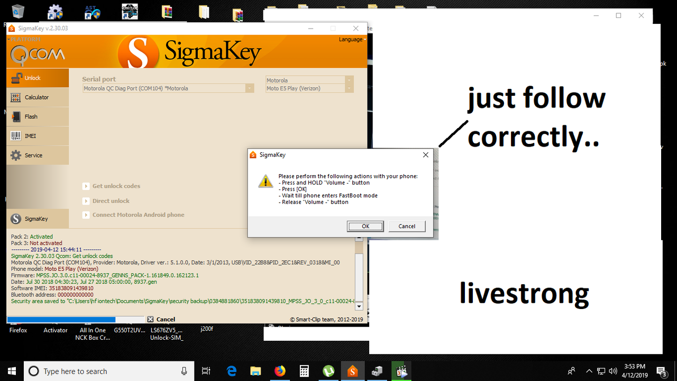Open the Language menu
677x381 pixels.
pos(352,39)
